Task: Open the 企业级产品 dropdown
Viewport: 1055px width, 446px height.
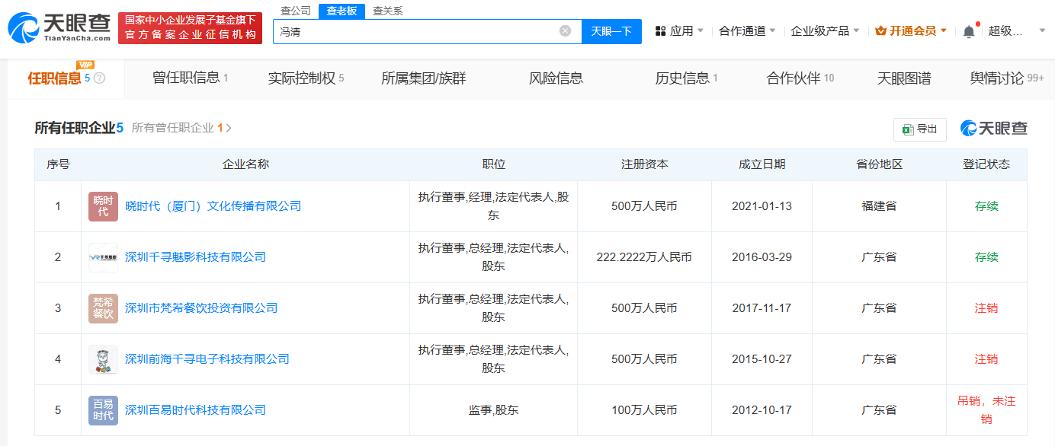Action: click(822, 30)
